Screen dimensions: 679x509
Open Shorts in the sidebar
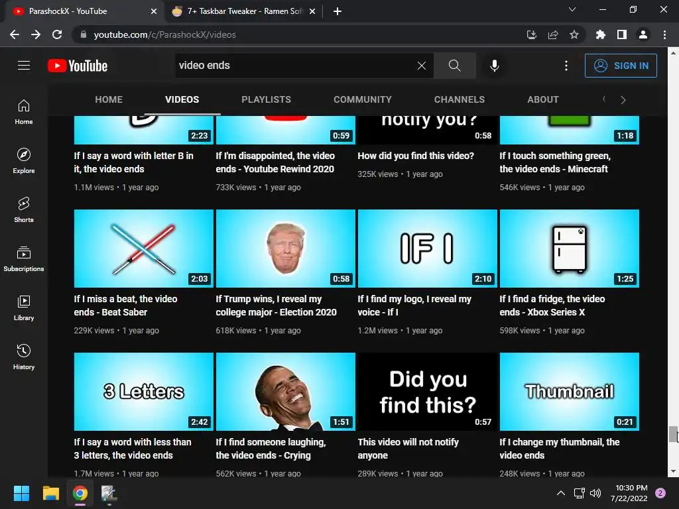point(24,210)
